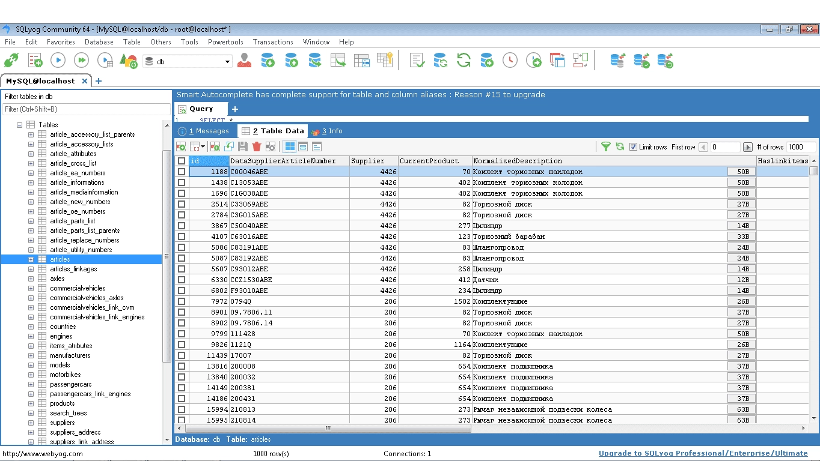
Task: Check row checkbox for id 2514
Action: click(182, 204)
